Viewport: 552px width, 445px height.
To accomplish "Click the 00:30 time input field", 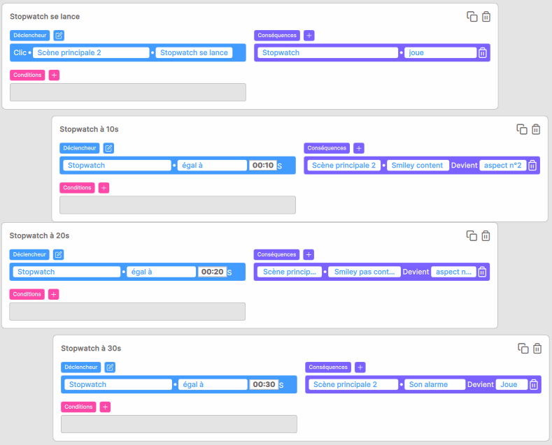I will [264, 384].
